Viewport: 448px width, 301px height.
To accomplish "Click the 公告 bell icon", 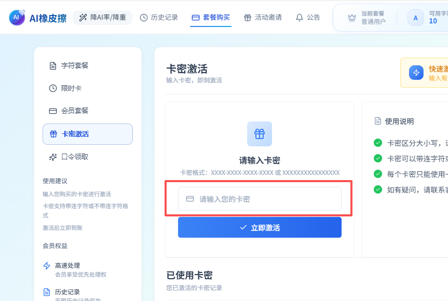I will [x=300, y=18].
